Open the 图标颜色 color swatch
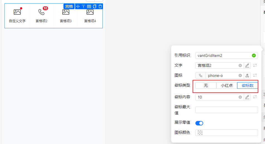The width and height of the screenshot is (265, 144). (x=200, y=133)
